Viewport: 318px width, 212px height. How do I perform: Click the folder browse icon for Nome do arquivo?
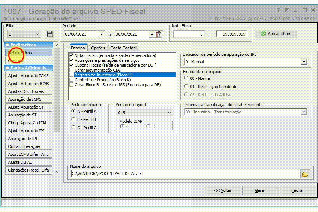(305, 174)
